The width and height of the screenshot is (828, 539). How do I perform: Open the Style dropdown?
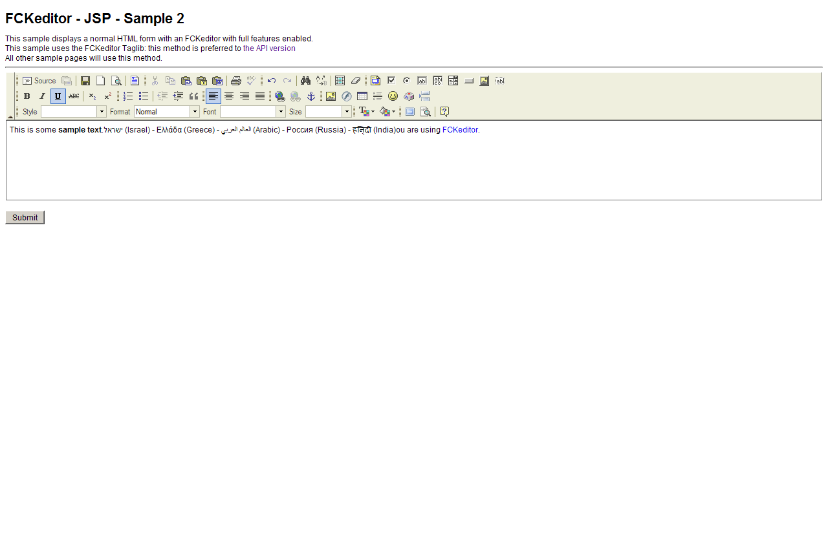(x=102, y=112)
